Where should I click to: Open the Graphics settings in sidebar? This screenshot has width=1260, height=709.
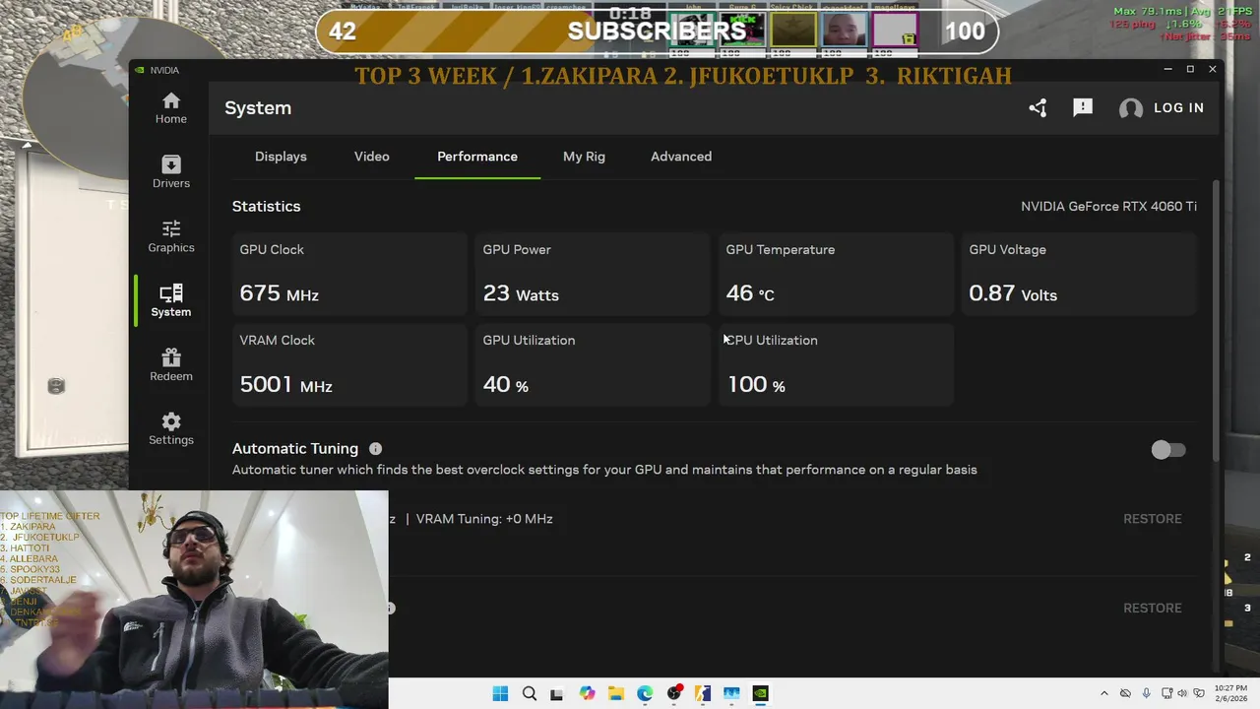point(170,236)
